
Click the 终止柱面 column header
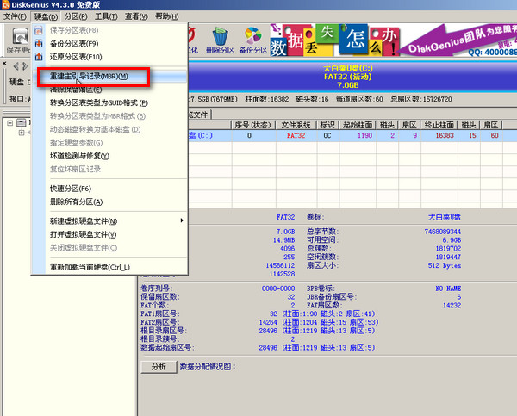pos(439,125)
